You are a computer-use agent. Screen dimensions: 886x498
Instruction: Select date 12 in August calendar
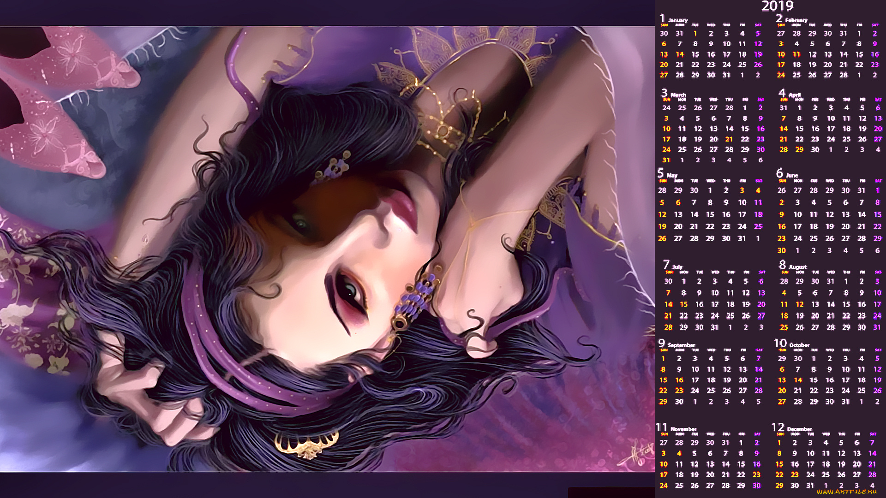point(800,304)
